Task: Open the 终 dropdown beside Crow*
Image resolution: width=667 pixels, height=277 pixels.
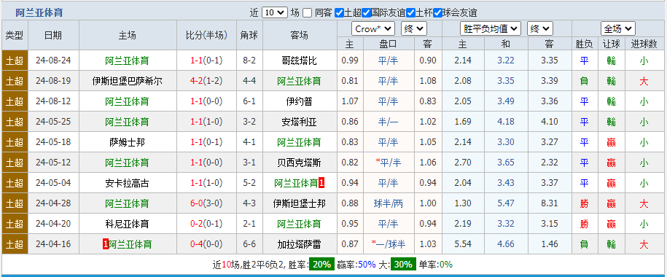Action: click(x=414, y=29)
